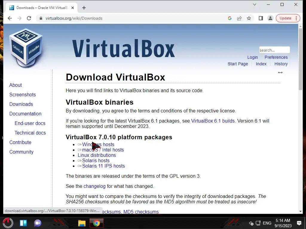Open the tab search chevron

coord(255,4)
